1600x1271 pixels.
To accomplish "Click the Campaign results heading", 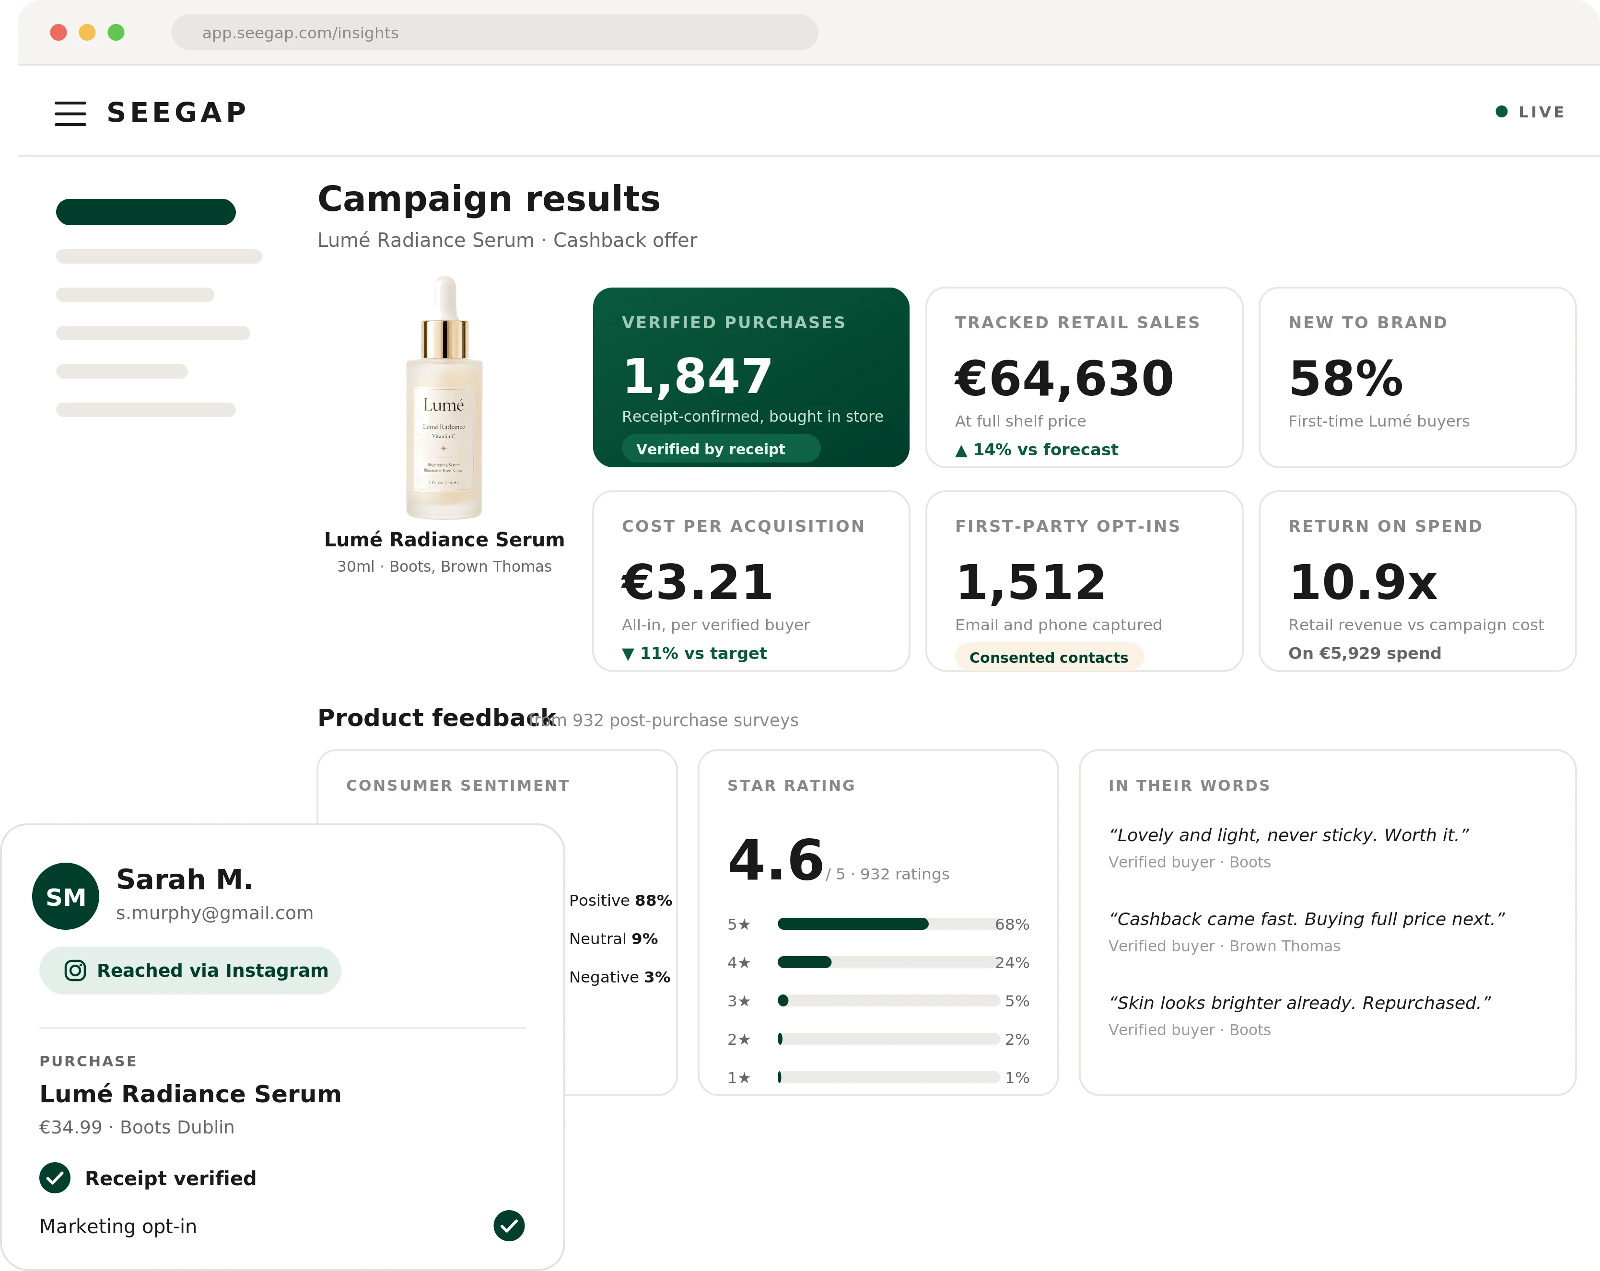I will click(489, 199).
